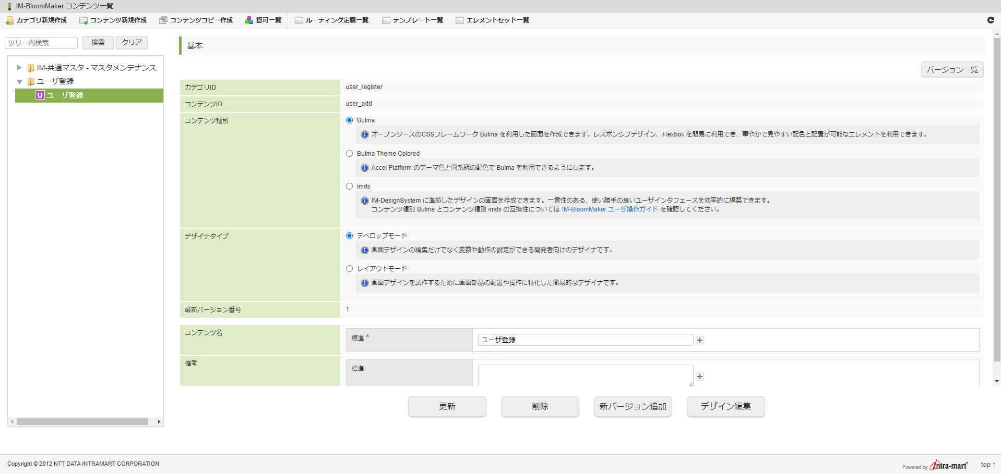Open エレメントセット一覧 menu item

493,20
